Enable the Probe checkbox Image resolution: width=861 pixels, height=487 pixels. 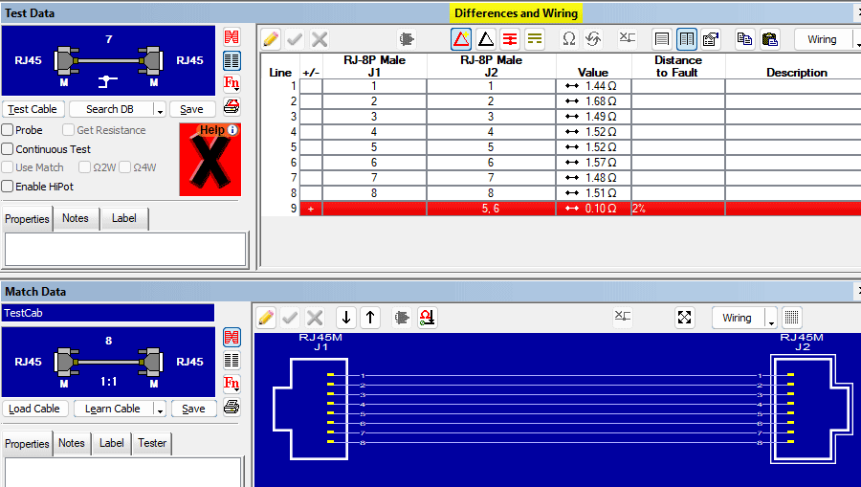pyautogui.click(x=8, y=130)
